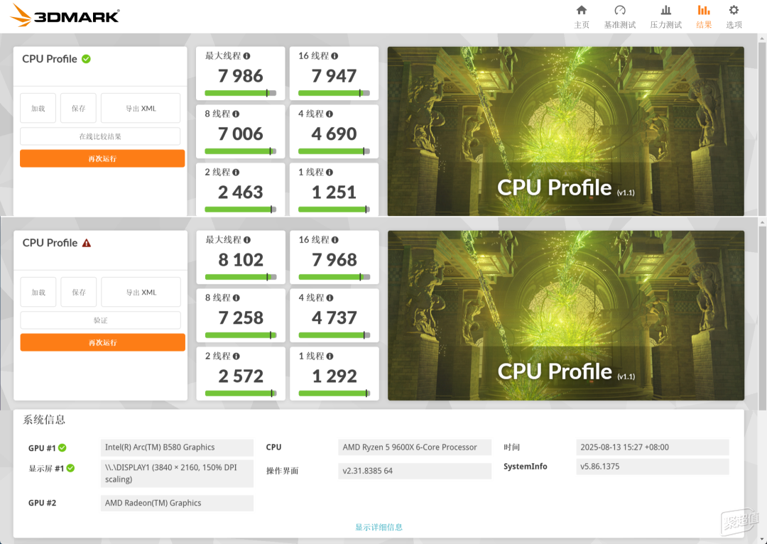Click 导出 XML in top result panel
767x544 pixels.
point(141,108)
